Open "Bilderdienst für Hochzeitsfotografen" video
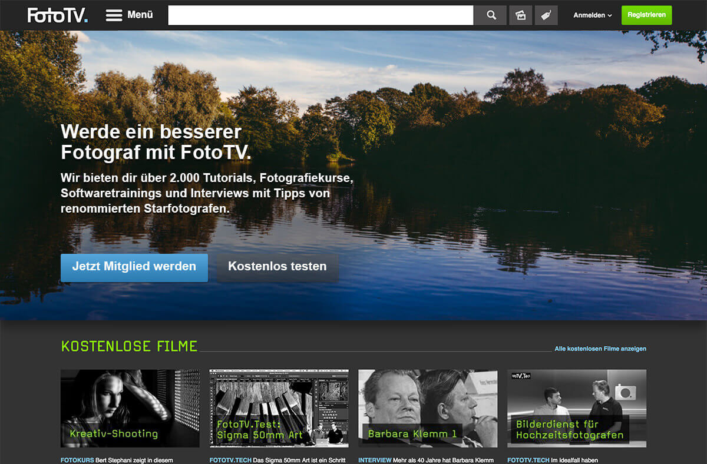This screenshot has width=707, height=464. tap(576, 408)
